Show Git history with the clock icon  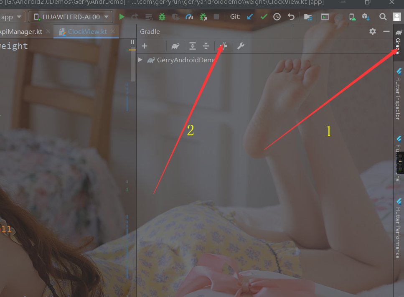(276, 17)
